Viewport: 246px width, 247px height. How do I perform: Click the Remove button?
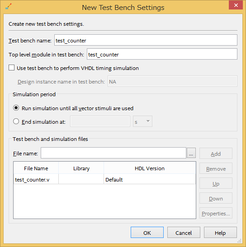coord(216,168)
